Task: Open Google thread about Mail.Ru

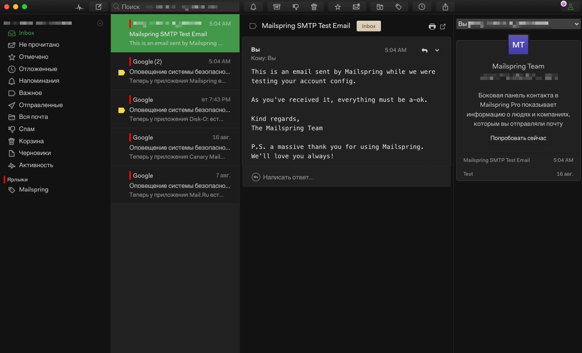Action: tap(175, 185)
